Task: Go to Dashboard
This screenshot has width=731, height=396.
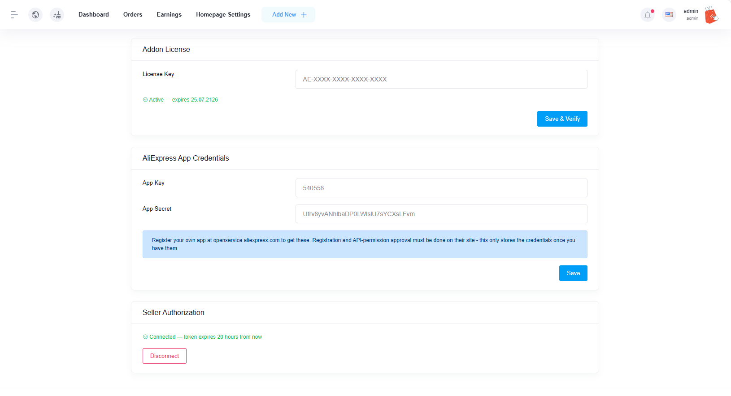Action: (x=94, y=14)
